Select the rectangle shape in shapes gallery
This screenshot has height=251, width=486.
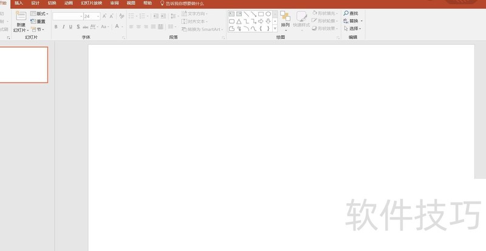click(x=261, y=13)
